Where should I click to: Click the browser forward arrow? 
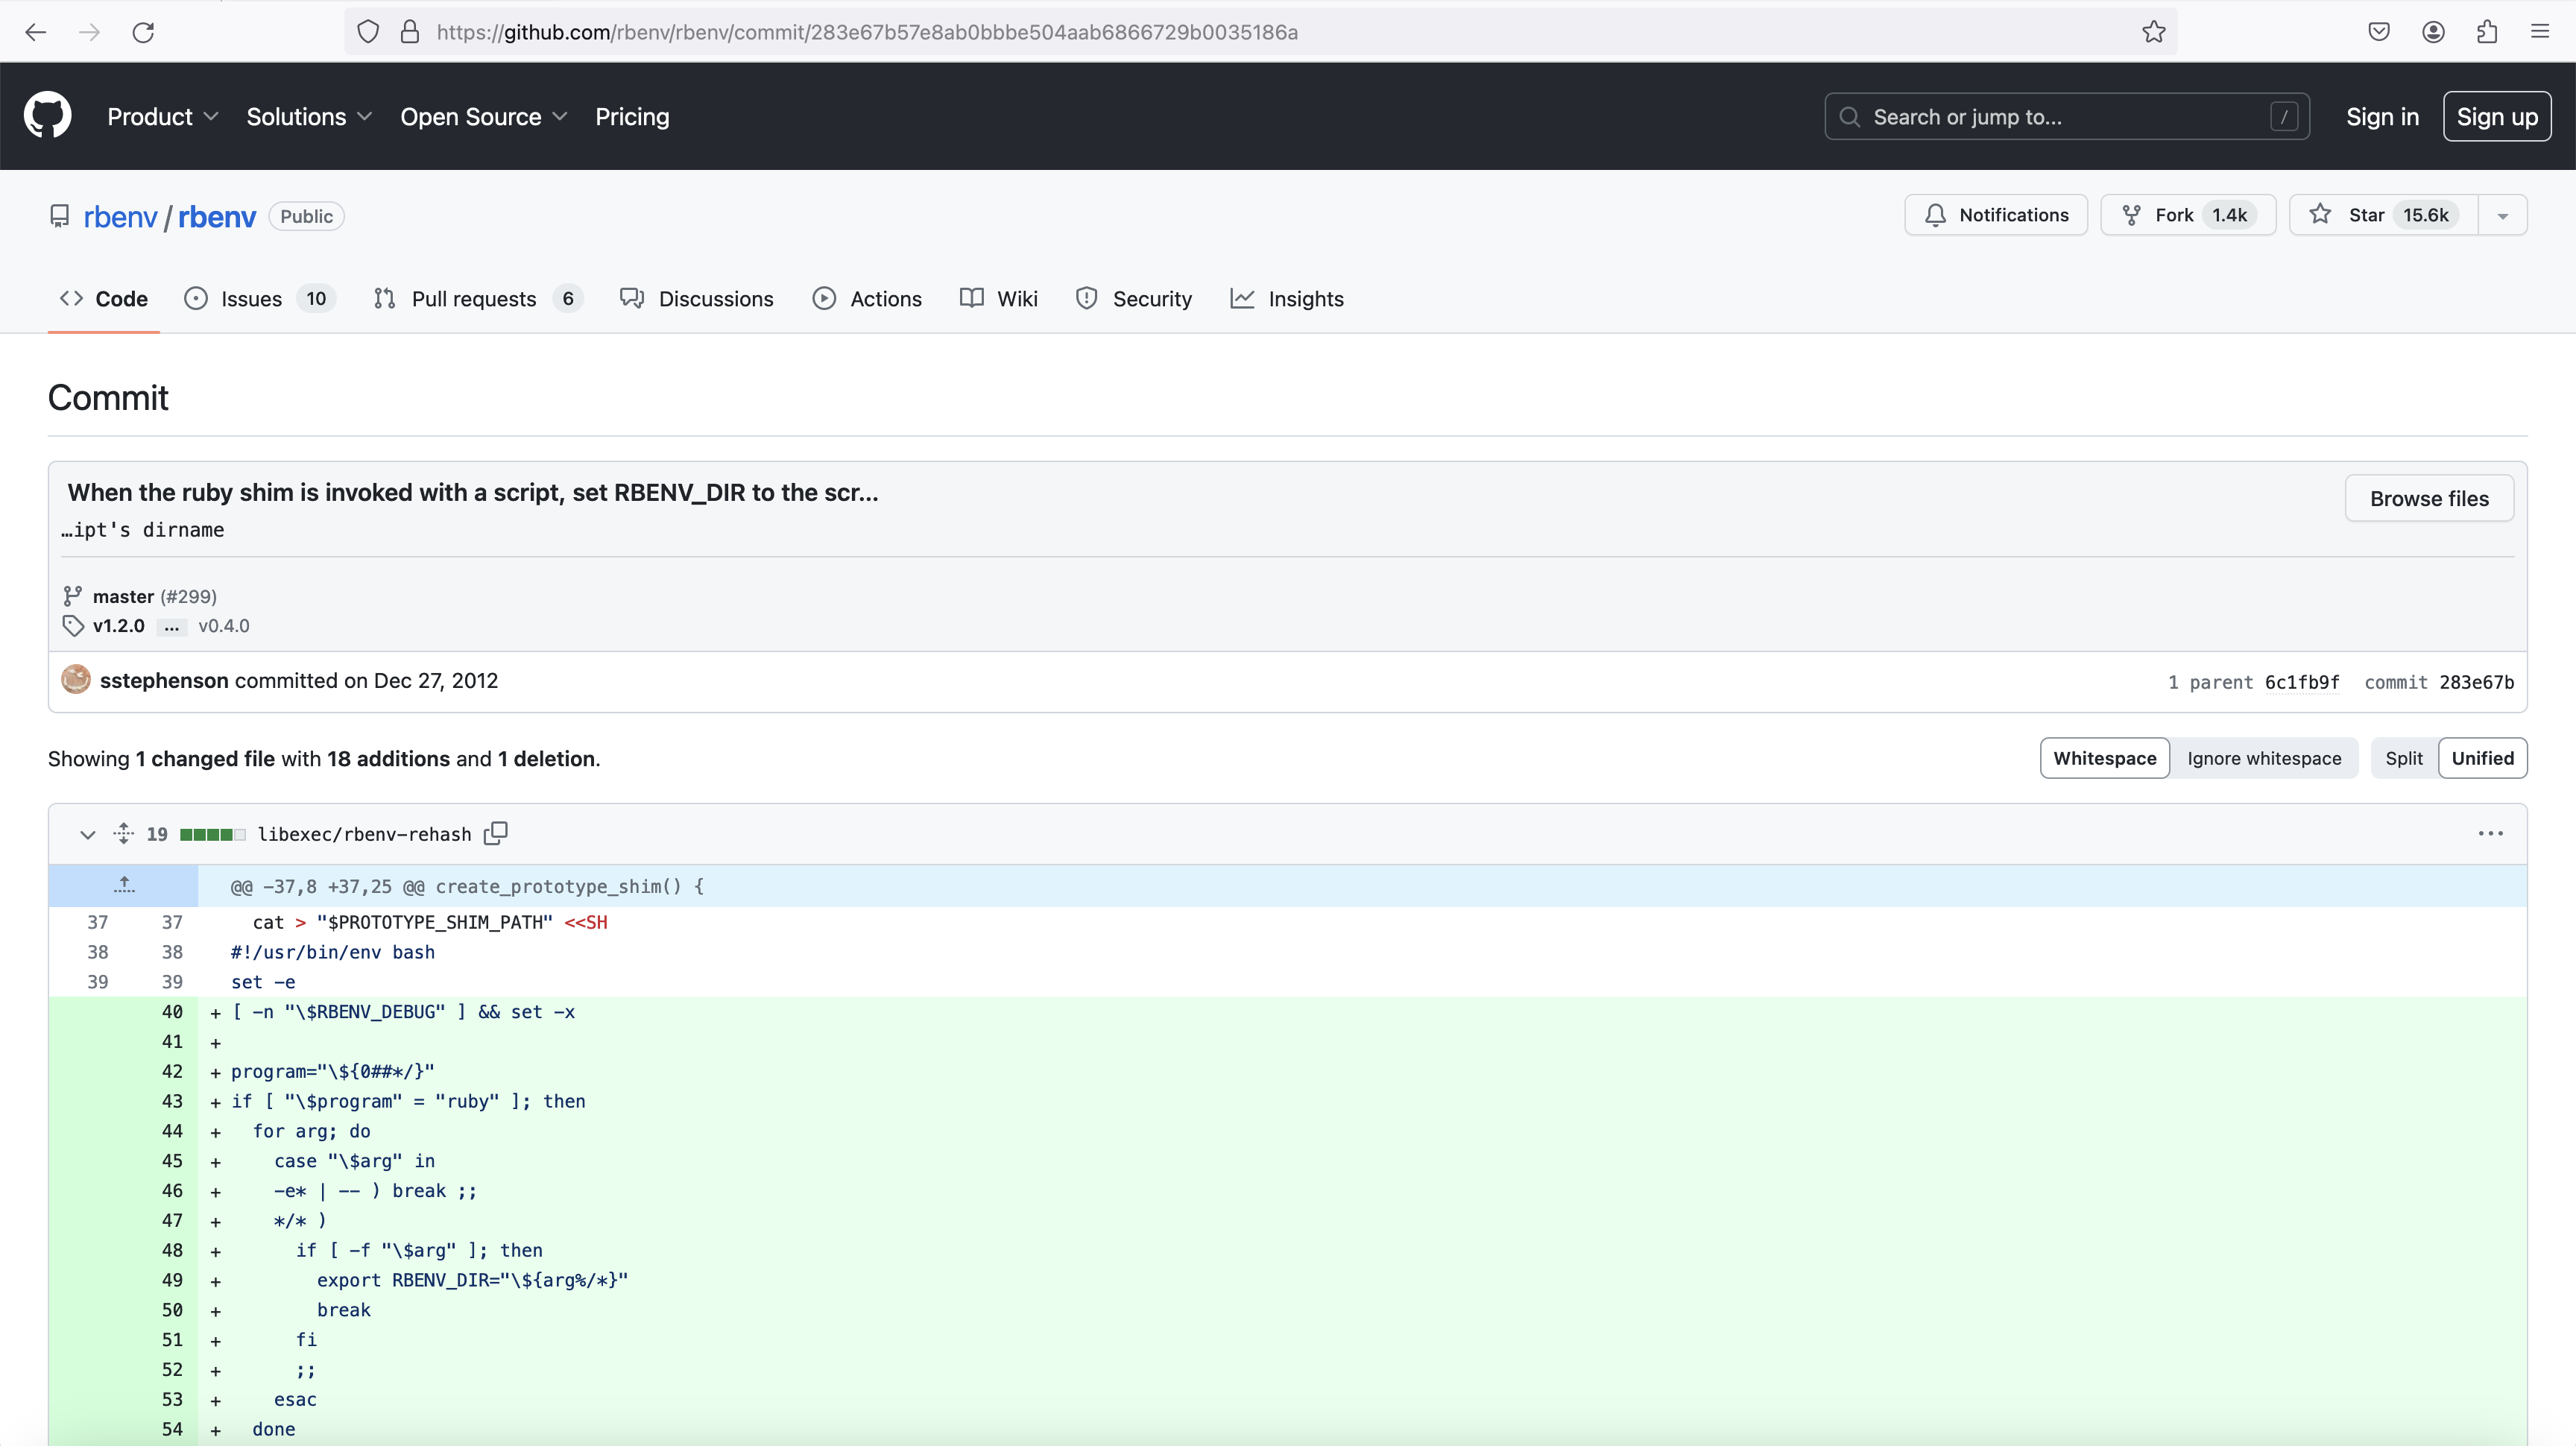(x=90, y=32)
